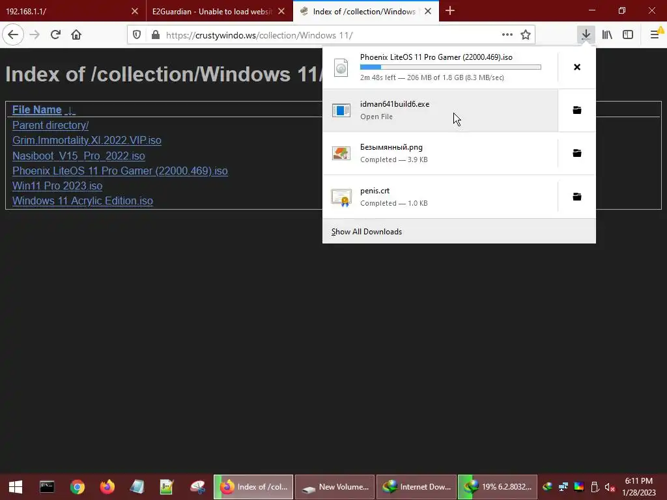This screenshot has height=500, width=667.
Task: Open page actions three-dot menu
Action: 507,35
